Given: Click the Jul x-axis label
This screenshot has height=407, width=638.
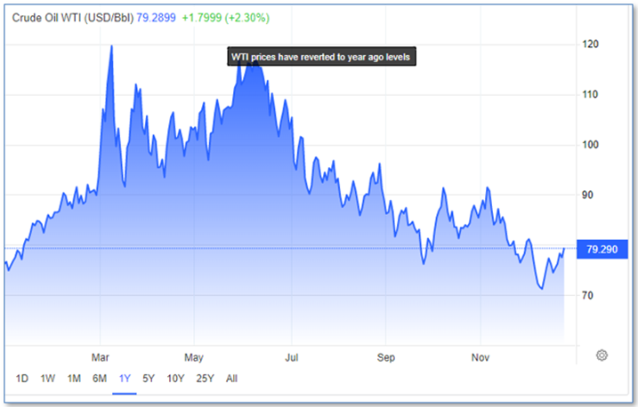Looking at the screenshot, I should tap(292, 357).
